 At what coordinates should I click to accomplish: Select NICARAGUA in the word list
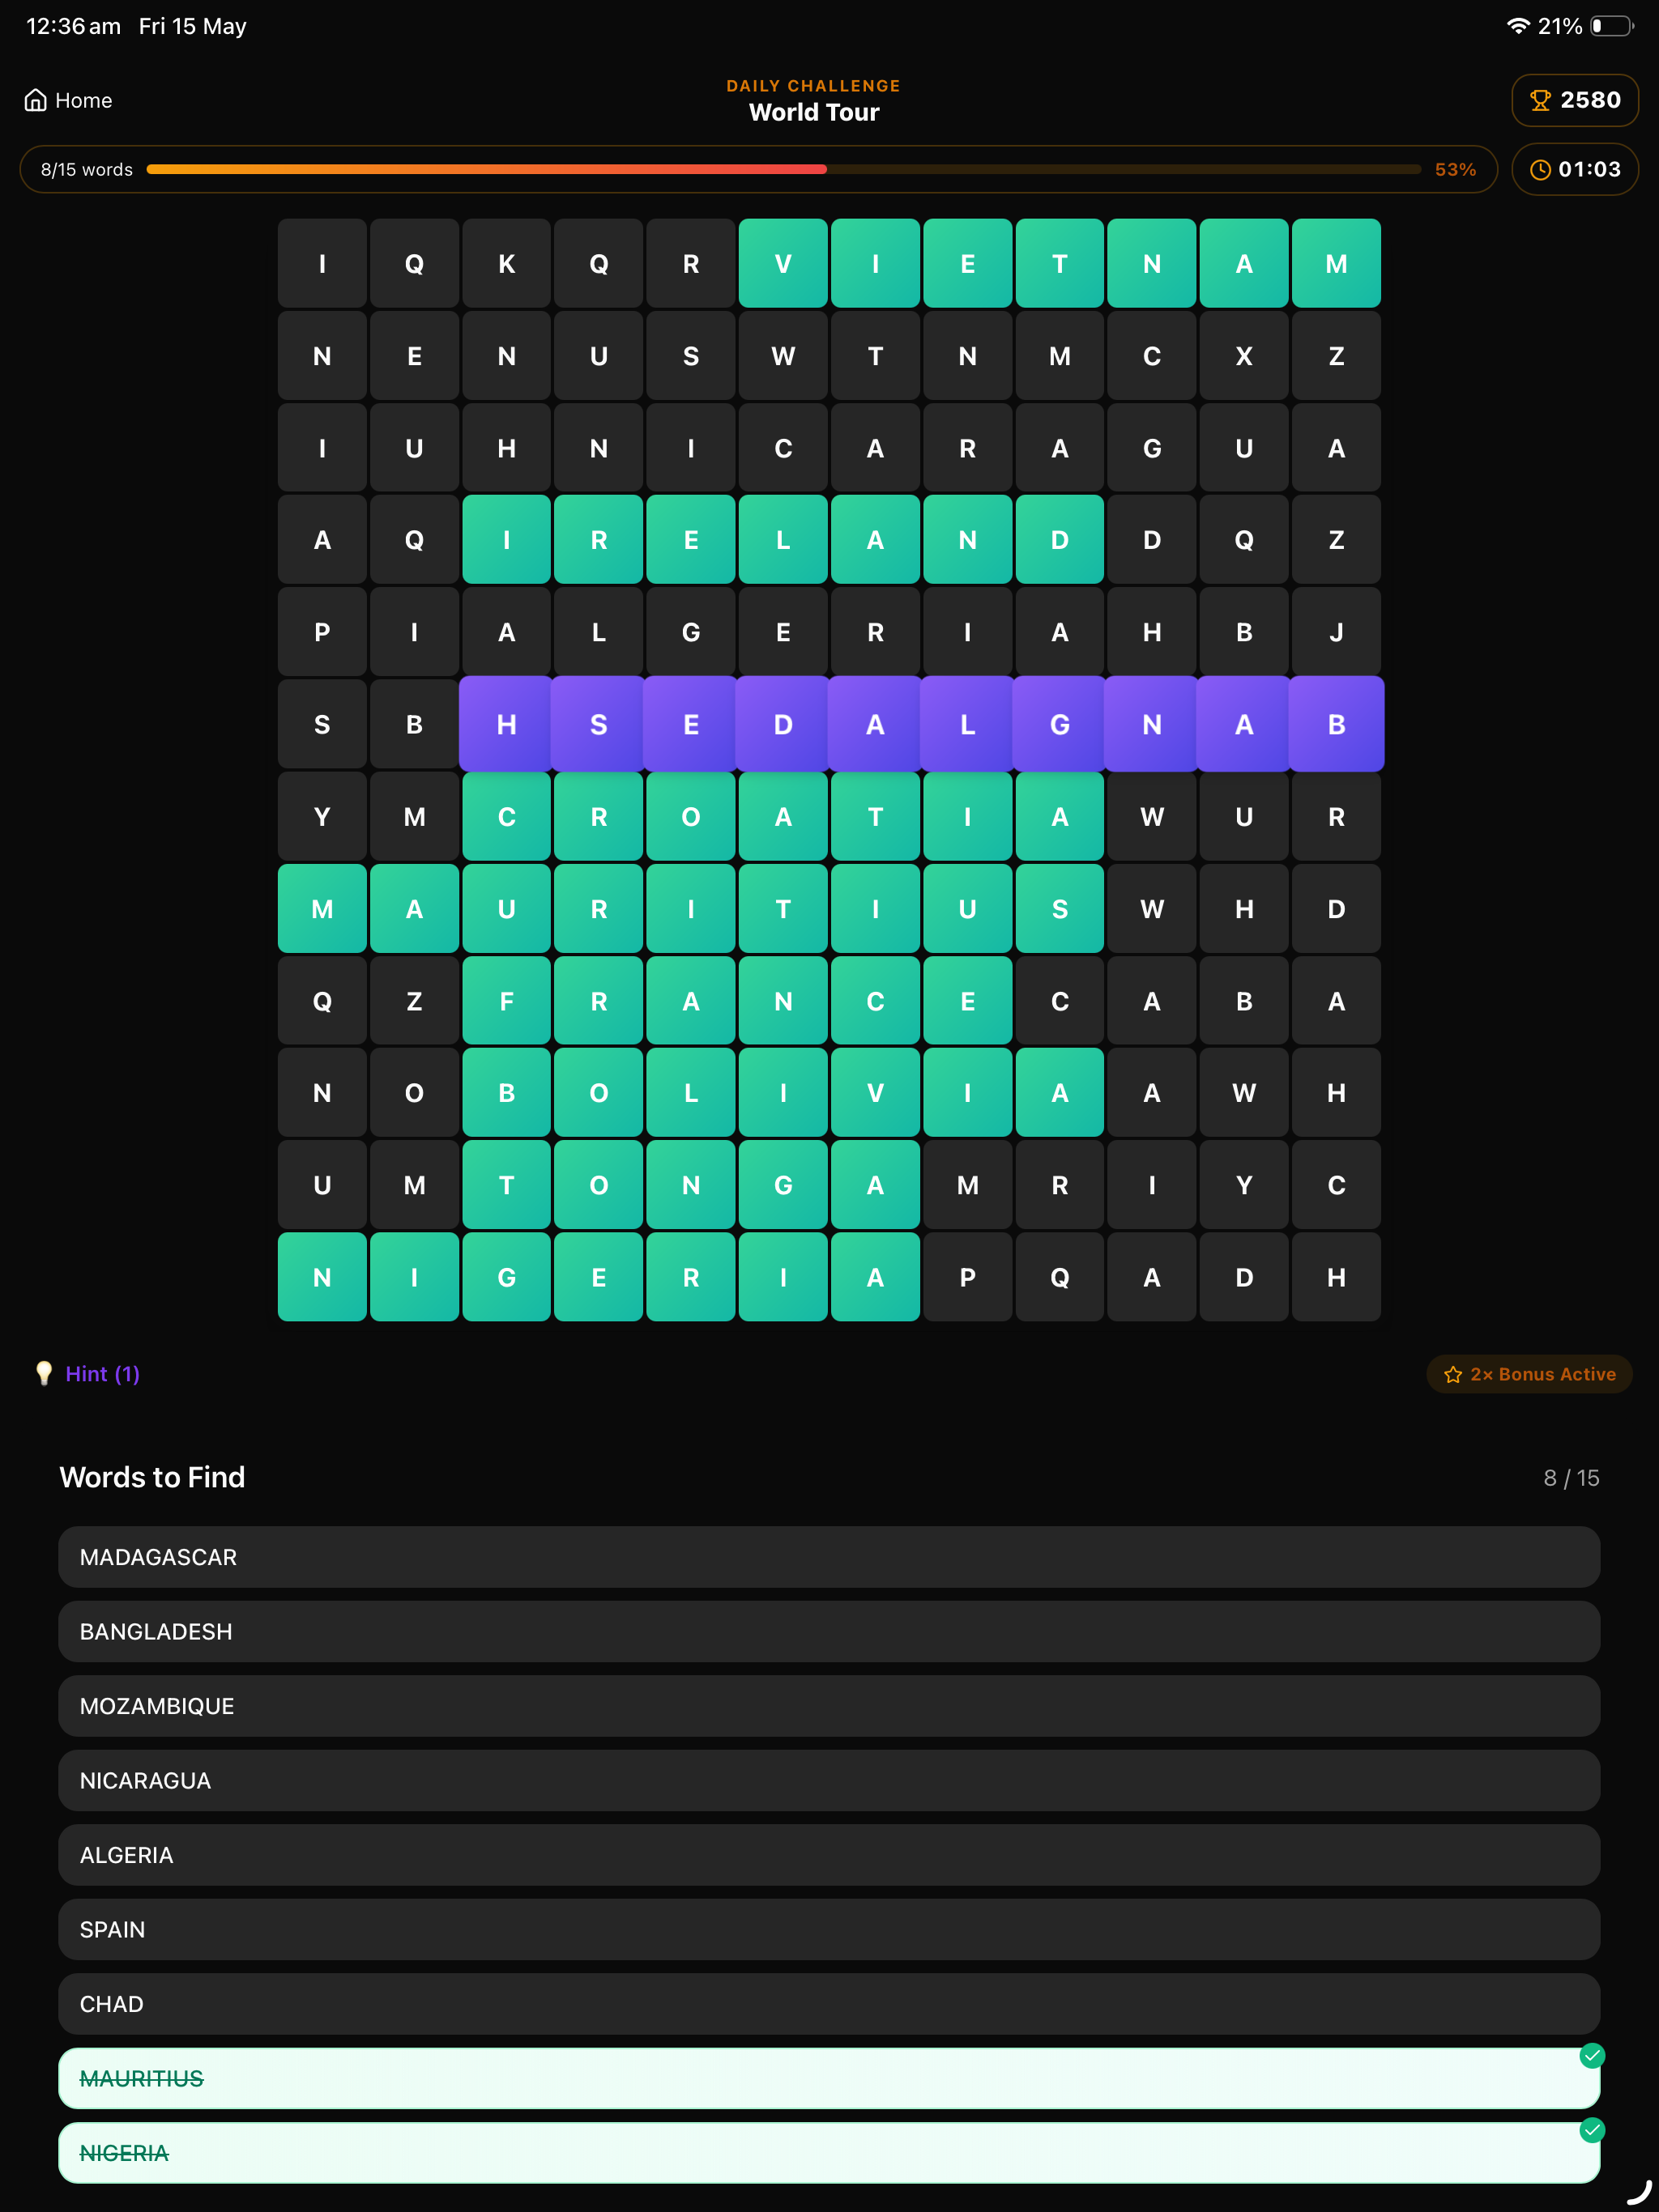coord(829,1780)
